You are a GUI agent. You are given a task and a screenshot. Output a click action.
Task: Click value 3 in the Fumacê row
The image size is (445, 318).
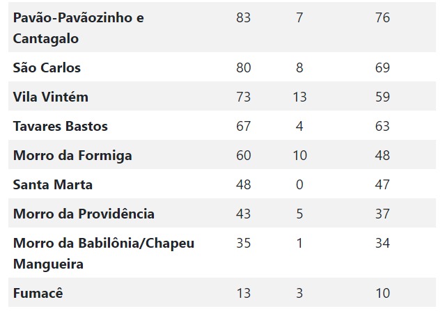[x=299, y=294]
